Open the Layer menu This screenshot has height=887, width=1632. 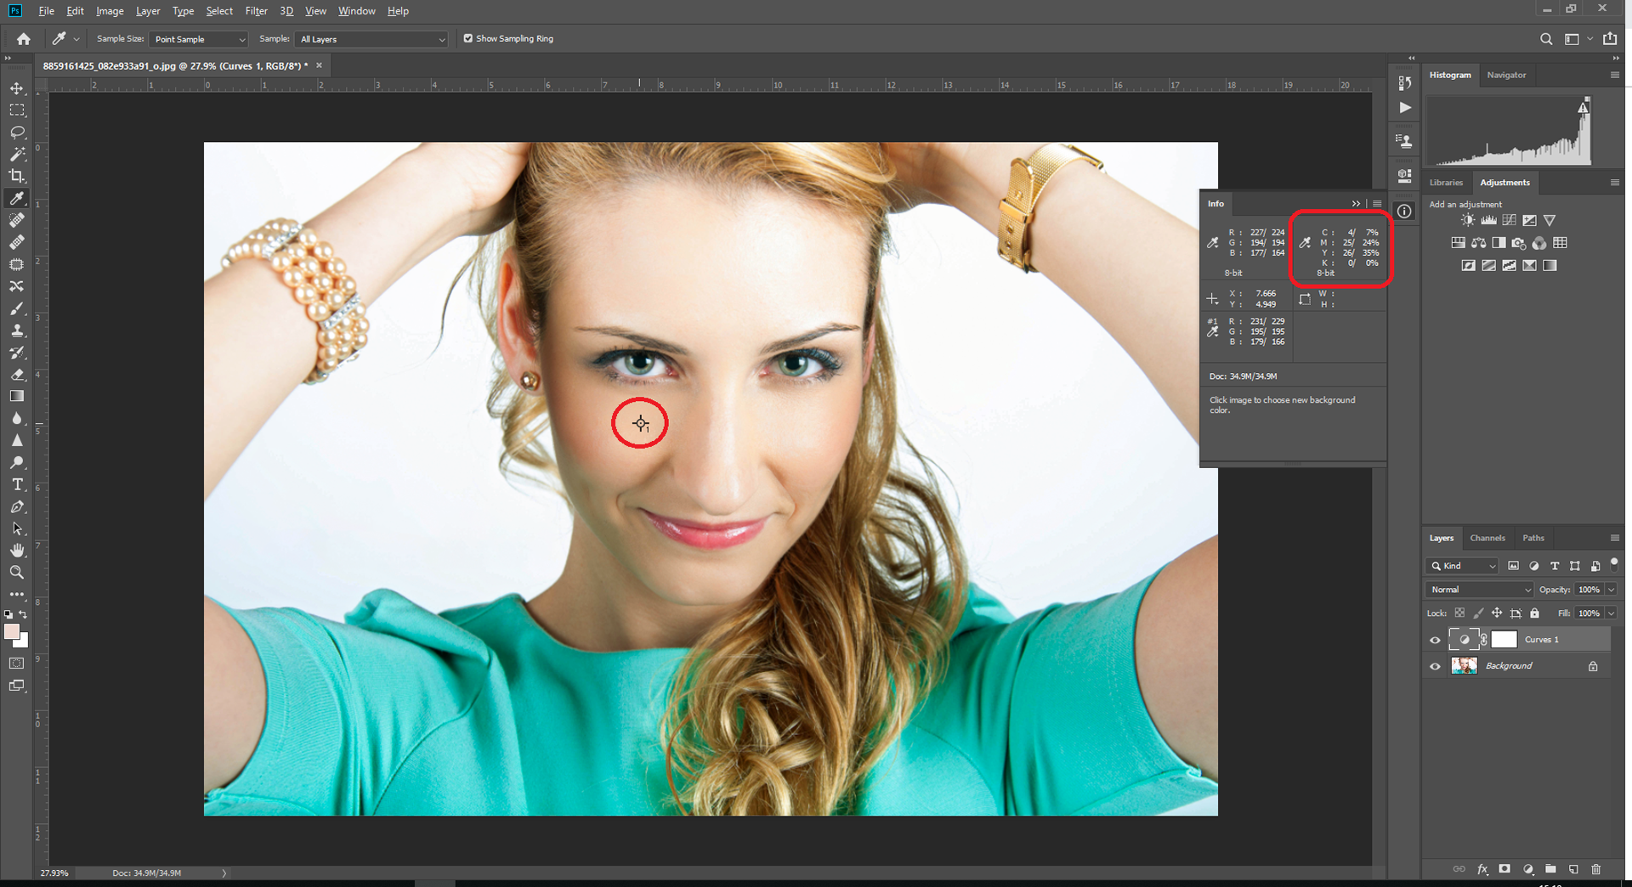(148, 11)
